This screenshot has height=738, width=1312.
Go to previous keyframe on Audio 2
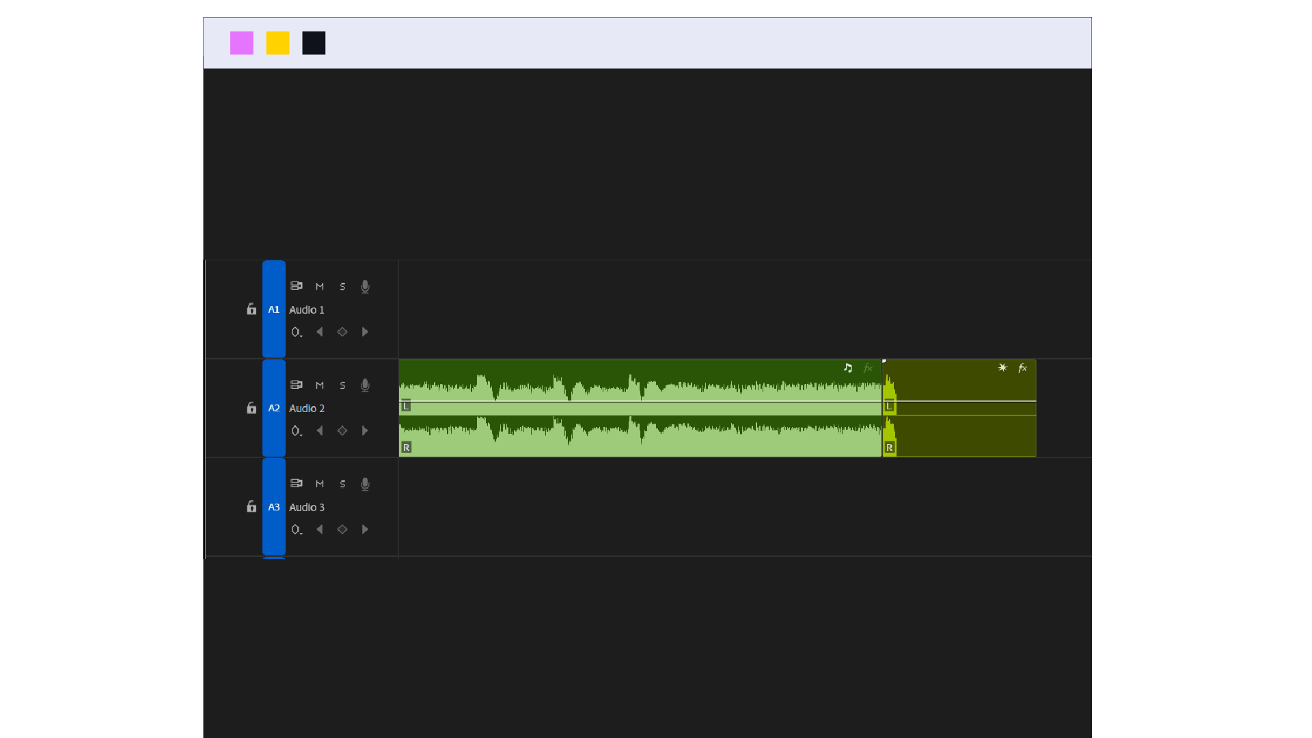click(x=319, y=430)
